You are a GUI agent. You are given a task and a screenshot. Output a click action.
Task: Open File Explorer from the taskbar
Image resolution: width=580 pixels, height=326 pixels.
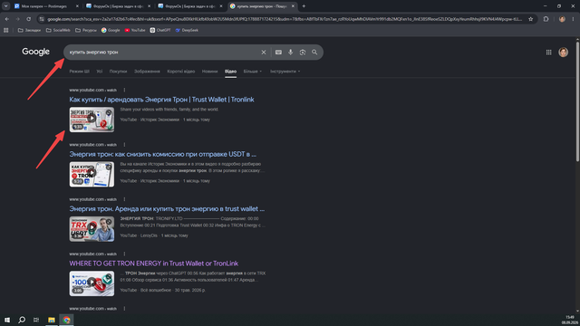click(52, 320)
